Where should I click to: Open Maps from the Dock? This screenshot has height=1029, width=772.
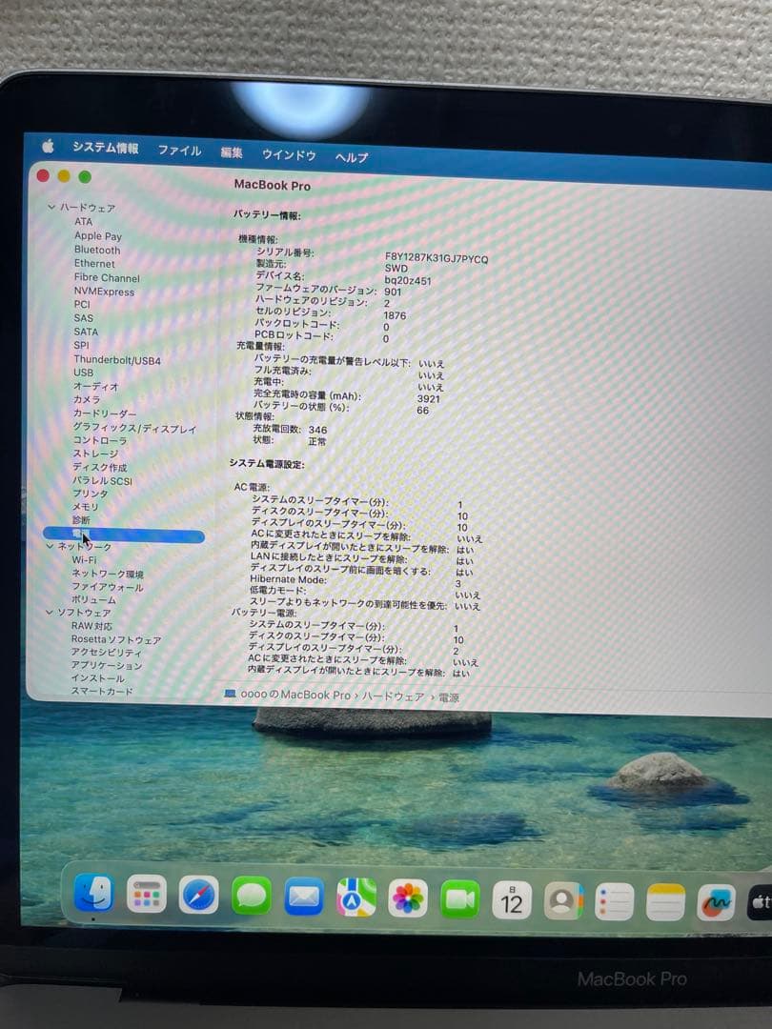356,898
